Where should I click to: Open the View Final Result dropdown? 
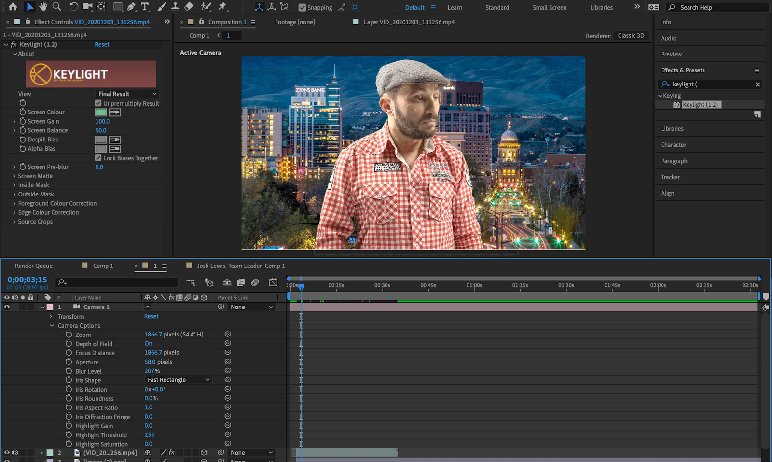126,93
